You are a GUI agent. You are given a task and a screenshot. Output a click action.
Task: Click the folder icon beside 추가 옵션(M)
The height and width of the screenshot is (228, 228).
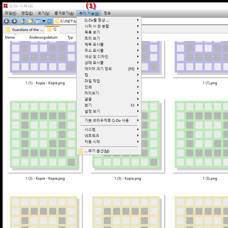[81, 151]
